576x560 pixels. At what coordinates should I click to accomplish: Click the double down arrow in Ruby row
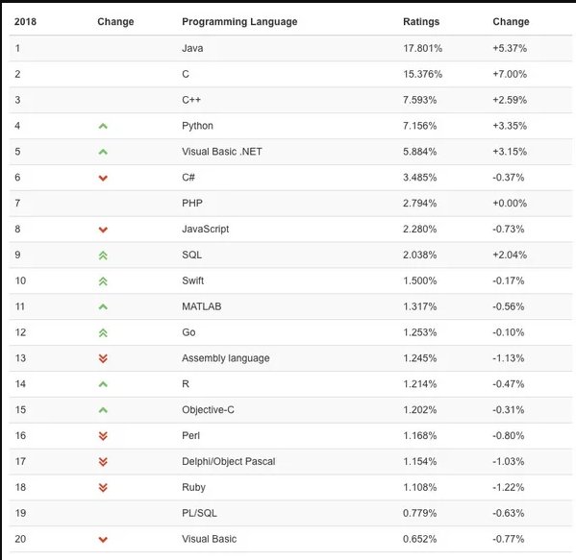pyautogui.click(x=103, y=488)
